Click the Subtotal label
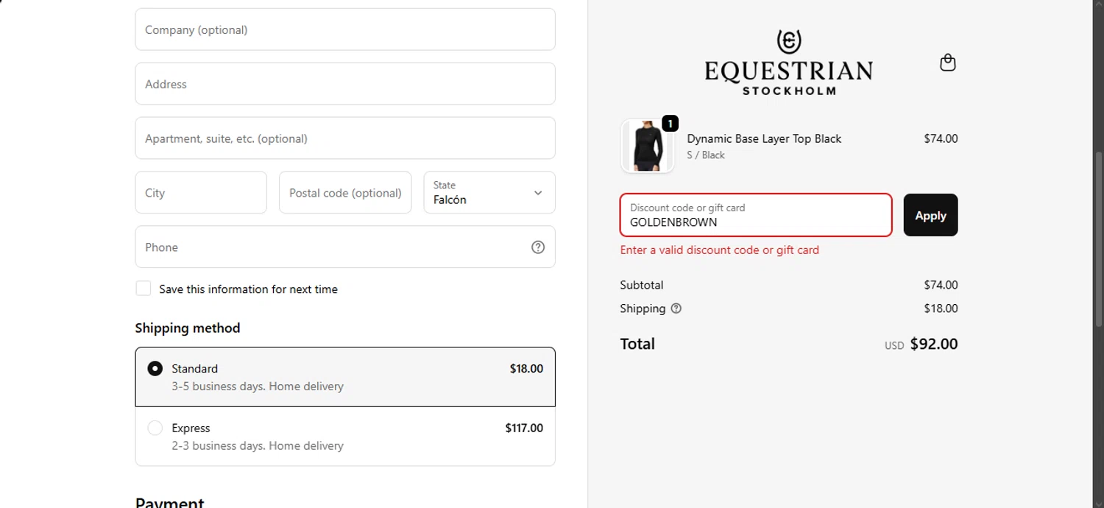The image size is (1104, 508). pos(642,285)
